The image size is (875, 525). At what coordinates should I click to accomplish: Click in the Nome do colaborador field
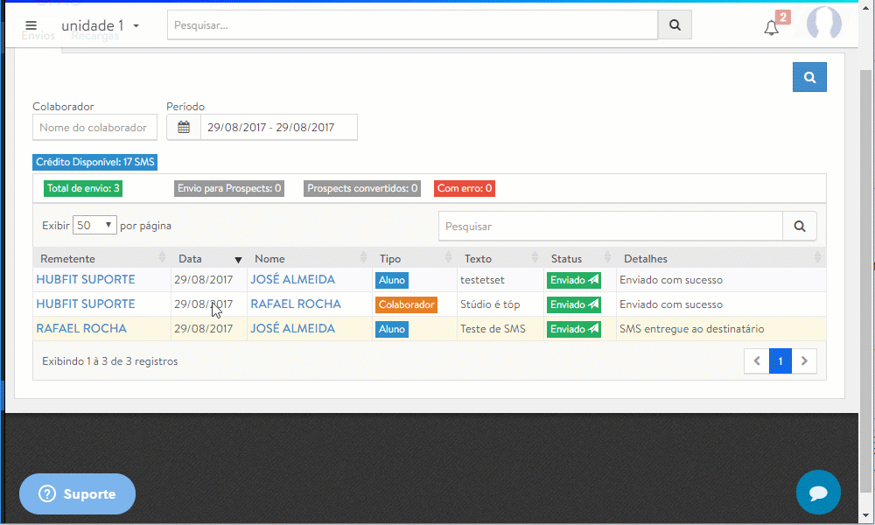click(94, 128)
